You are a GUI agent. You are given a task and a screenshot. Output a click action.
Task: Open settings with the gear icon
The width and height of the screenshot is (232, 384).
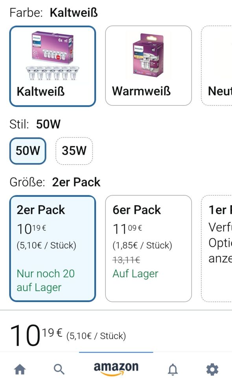point(212,369)
